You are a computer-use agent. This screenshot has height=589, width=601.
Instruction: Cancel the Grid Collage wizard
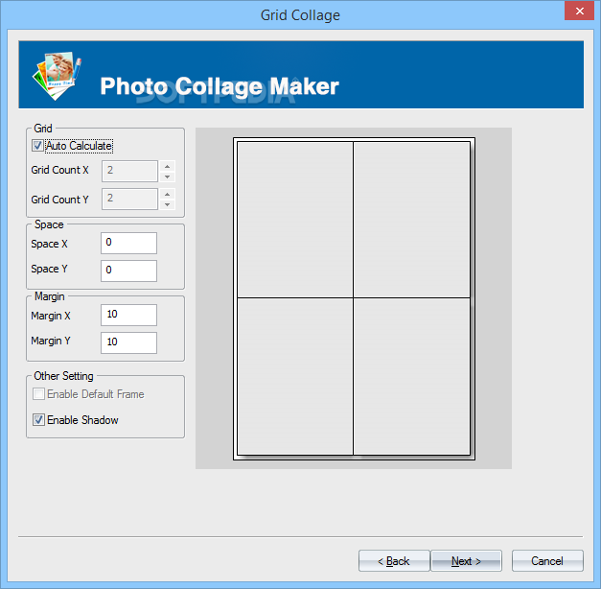pyautogui.click(x=547, y=560)
